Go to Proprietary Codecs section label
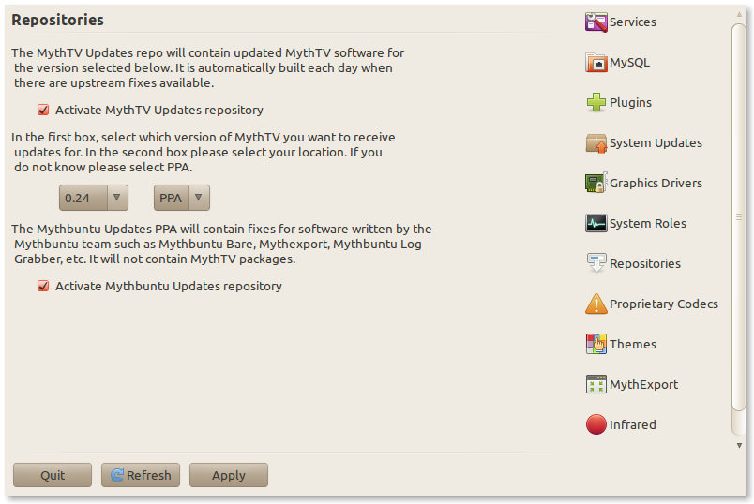 click(x=664, y=304)
